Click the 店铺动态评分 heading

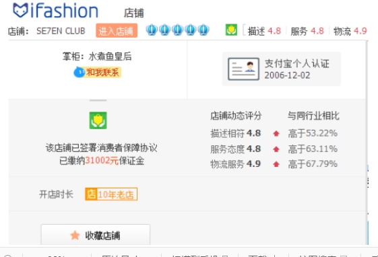click(236, 116)
